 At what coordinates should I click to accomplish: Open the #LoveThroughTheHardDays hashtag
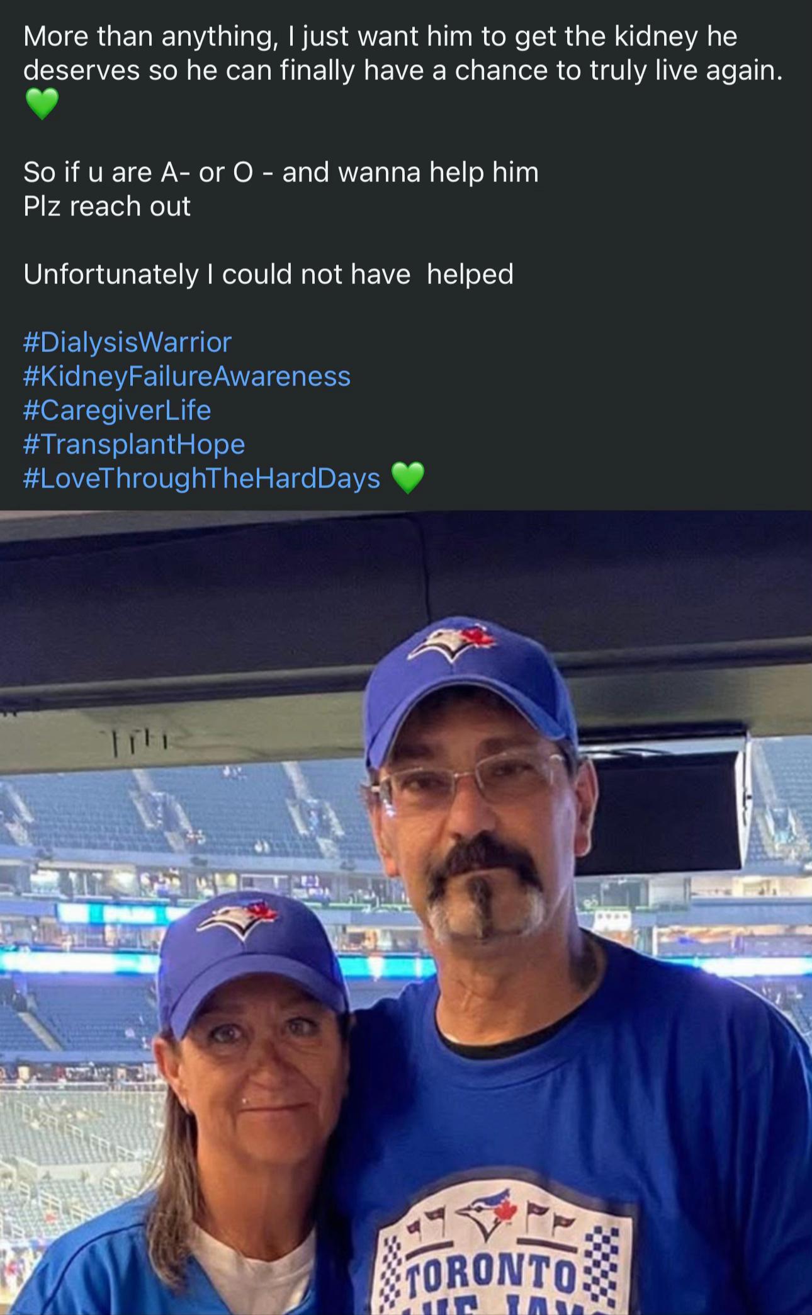pos(202,479)
